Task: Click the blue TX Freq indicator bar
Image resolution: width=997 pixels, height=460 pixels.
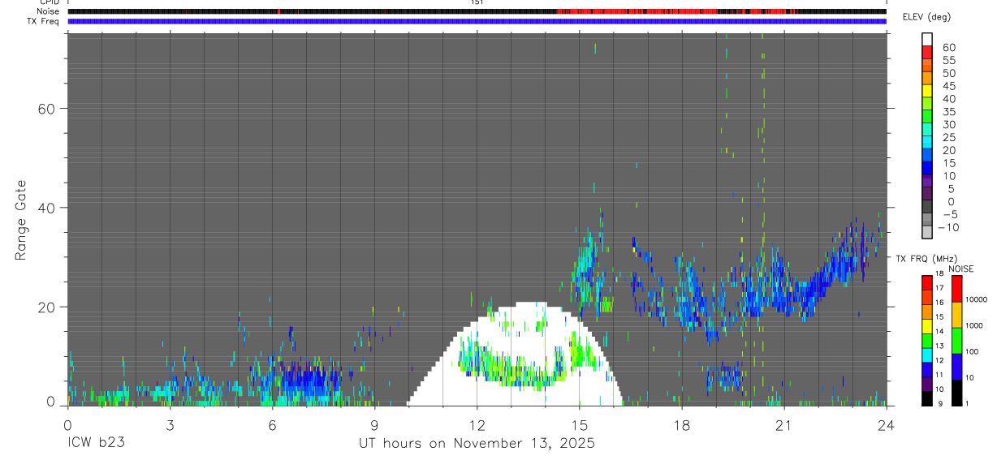Action: point(477,21)
